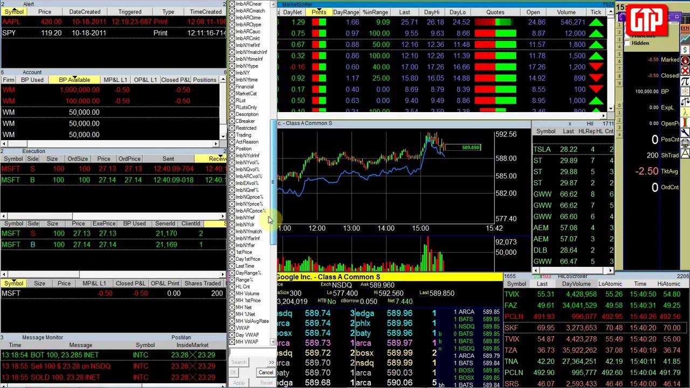Click the column list vertical scrollbar thumb
Image resolution: width=690 pixels, height=388 pixels.
point(273,181)
